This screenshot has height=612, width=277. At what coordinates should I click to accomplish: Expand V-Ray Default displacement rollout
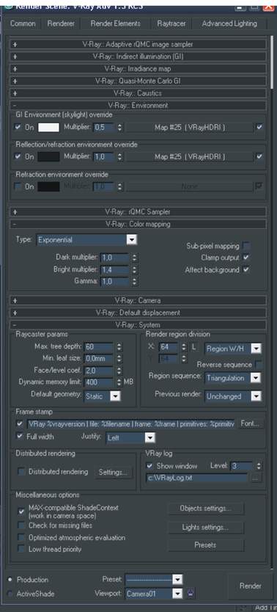coord(138,313)
